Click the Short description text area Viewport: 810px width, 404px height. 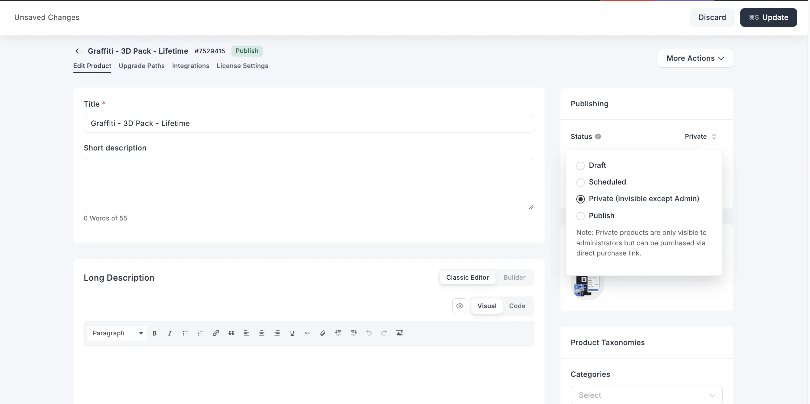click(x=308, y=184)
